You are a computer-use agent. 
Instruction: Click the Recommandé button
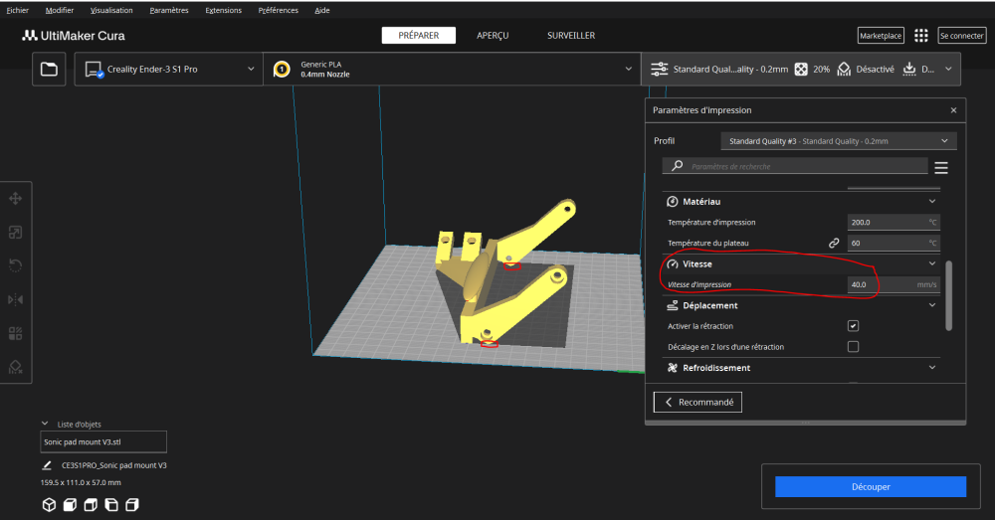697,402
